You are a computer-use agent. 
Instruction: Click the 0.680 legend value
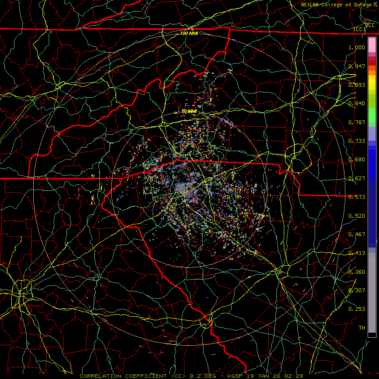coord(357,160)
